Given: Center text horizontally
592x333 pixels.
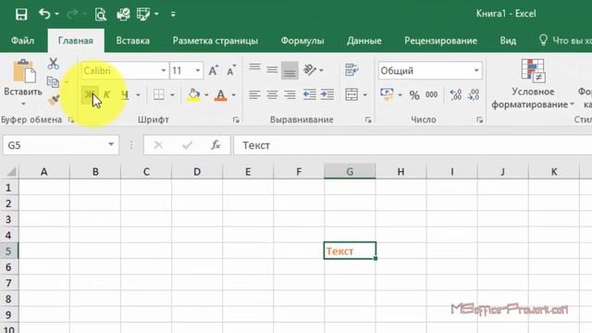Looking at the screenshot, I should coord(272,94).
